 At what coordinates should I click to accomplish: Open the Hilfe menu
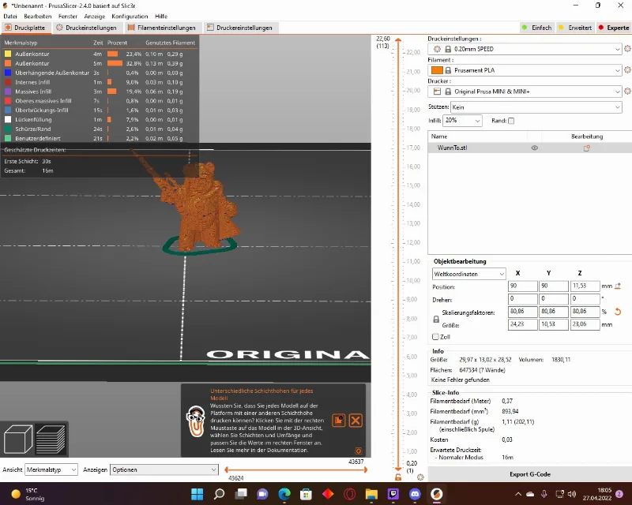point(161,16)
